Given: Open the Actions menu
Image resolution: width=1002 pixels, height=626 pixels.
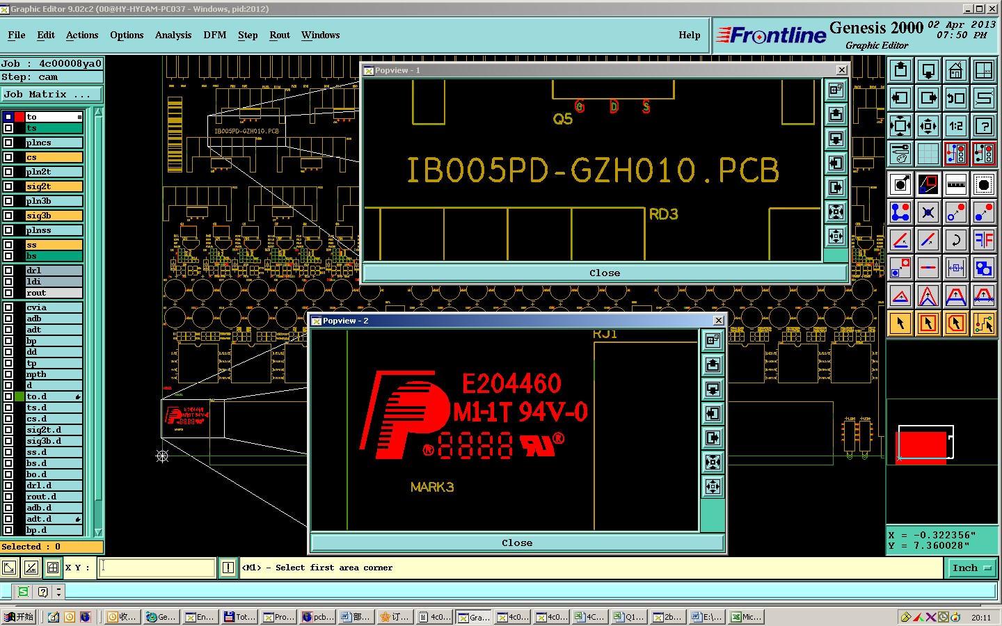Looking at the screenshot, I should [x=82, y=35].
